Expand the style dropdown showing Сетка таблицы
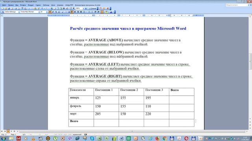Image resolution: width=252 pixels, height=141 pixels. [19, 12]
